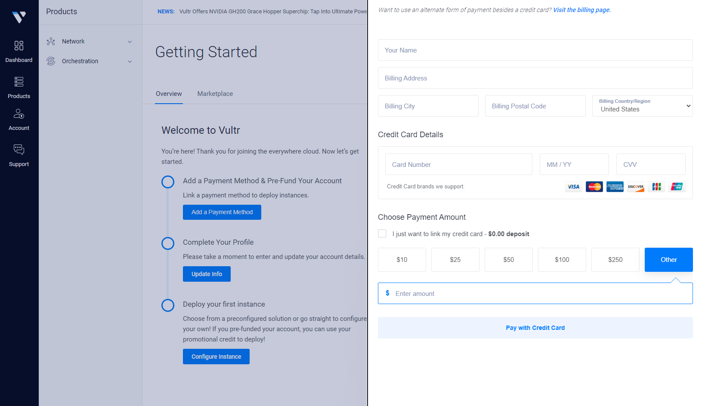Expand the Orchestration menu chevron
Viewport: 702px width, 406px height.
click(130, 62)
